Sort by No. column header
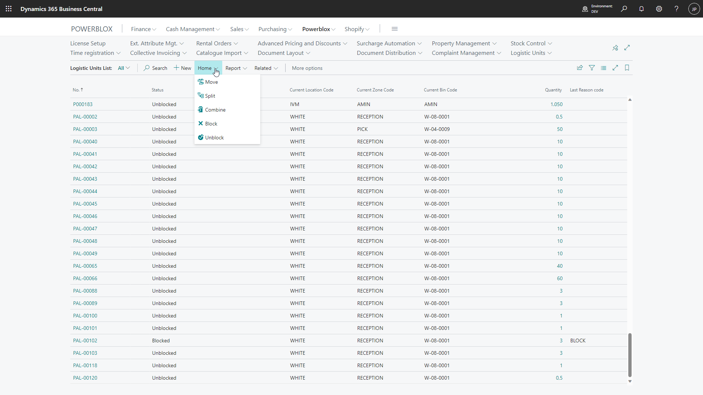Screen dimensions: 703x395 tap(78, 90)
